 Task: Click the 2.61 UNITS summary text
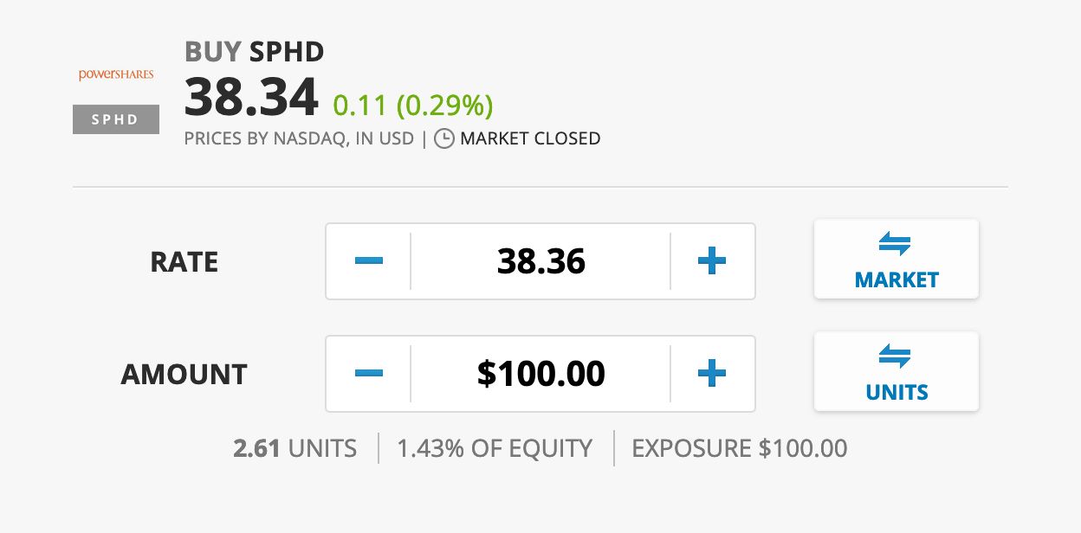[295, 448]
